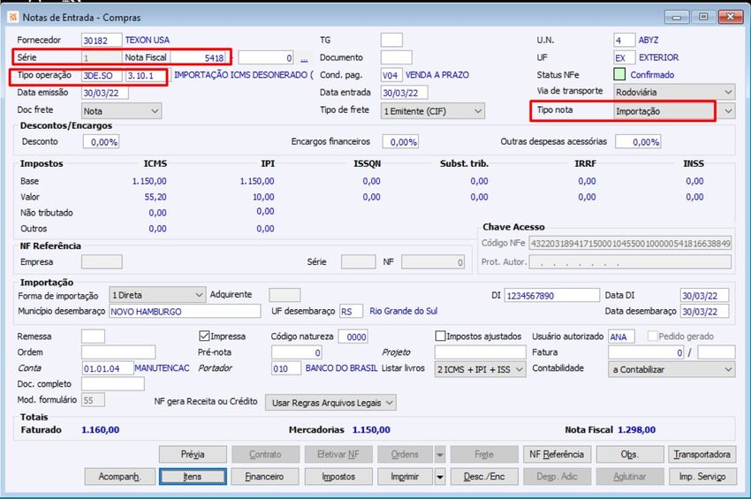The width and height of the screenshot is (751, 499).
Task: Open the Imprimir button arrow menu
Action: tap(440, 477)
